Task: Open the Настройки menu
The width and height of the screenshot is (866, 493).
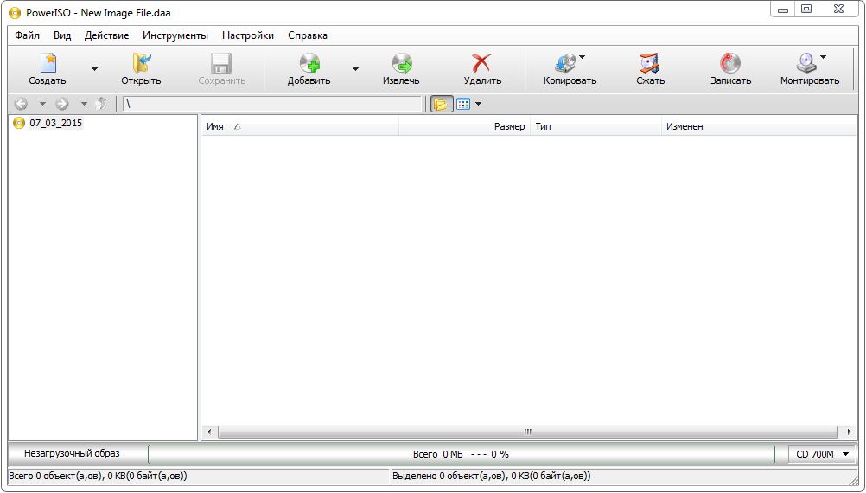Action: [248, 35]
